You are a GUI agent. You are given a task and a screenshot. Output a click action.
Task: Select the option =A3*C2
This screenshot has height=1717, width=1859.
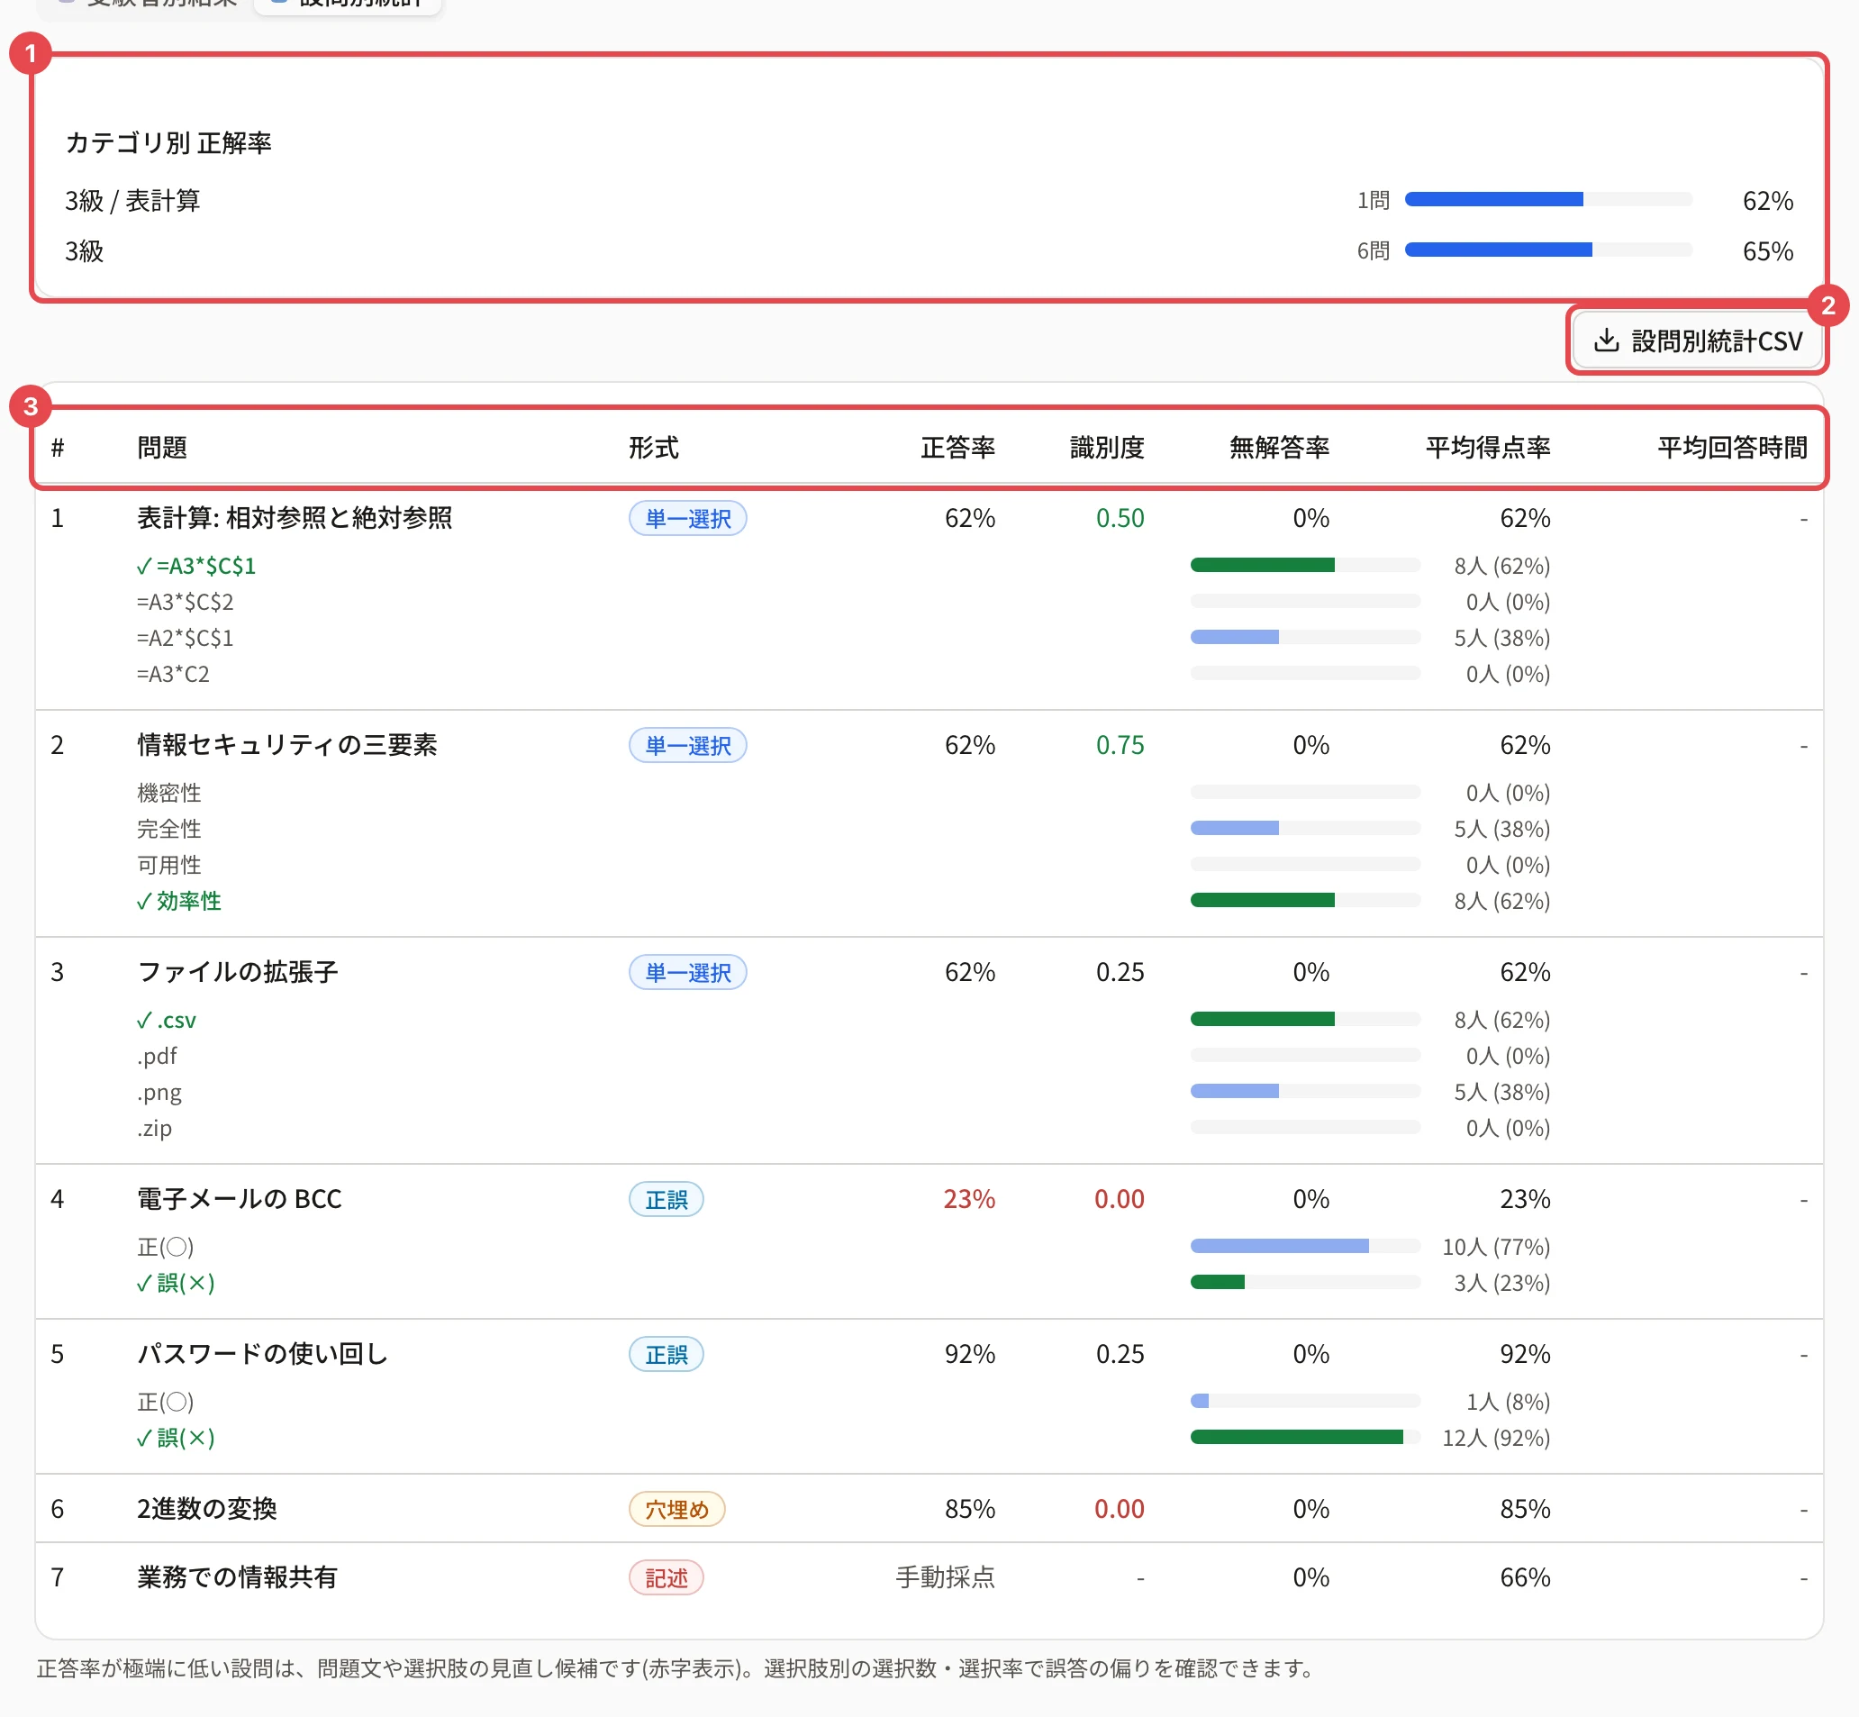point(173,674)
